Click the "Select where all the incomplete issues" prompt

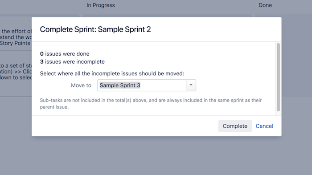coord(112,73)
